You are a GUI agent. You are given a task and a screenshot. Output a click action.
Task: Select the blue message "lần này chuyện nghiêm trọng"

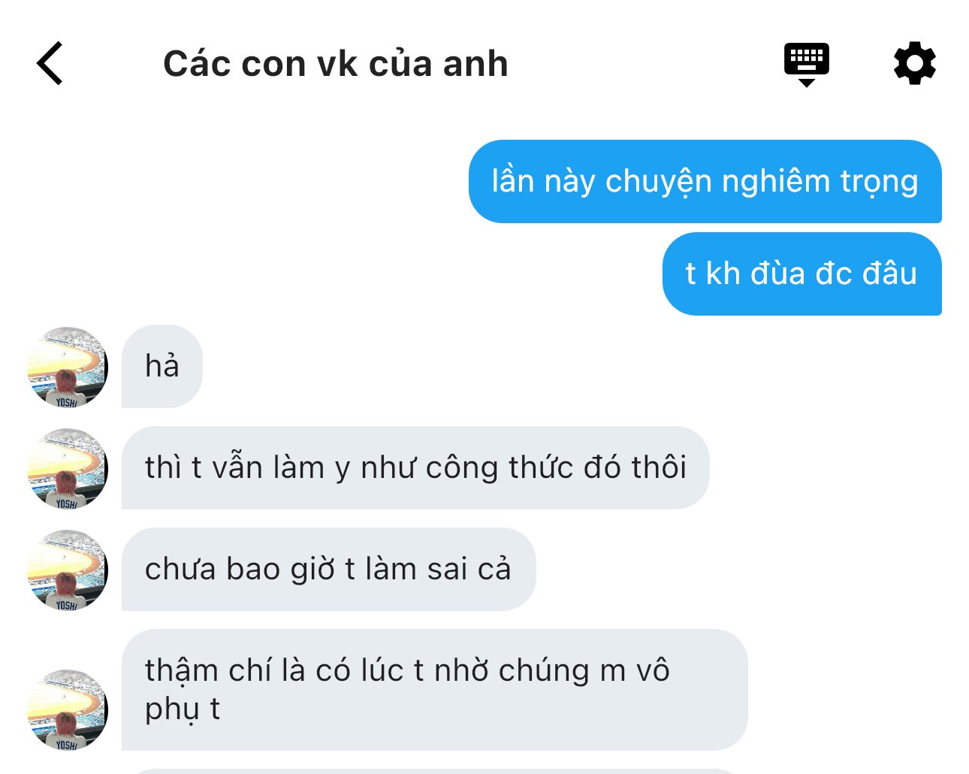[x=705, y=181]
